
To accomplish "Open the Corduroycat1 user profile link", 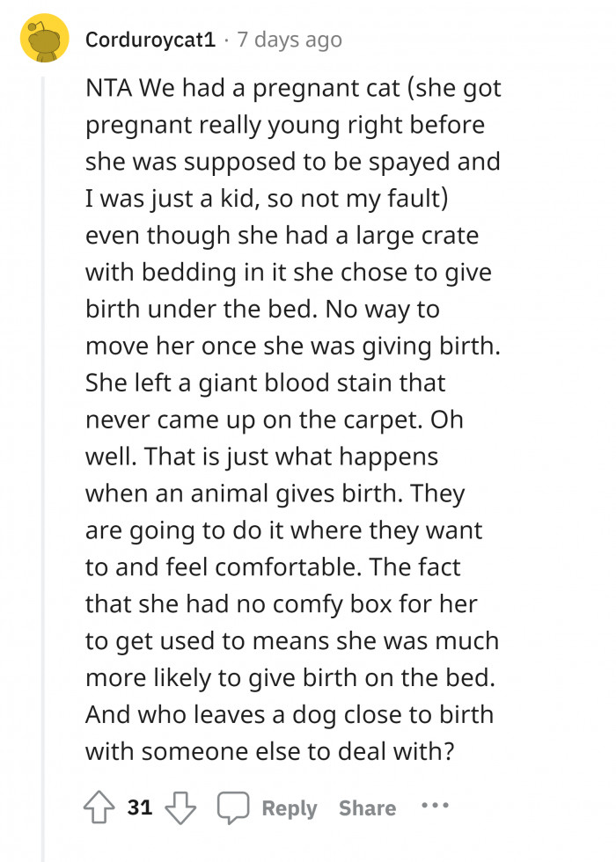I will point(150,40).
